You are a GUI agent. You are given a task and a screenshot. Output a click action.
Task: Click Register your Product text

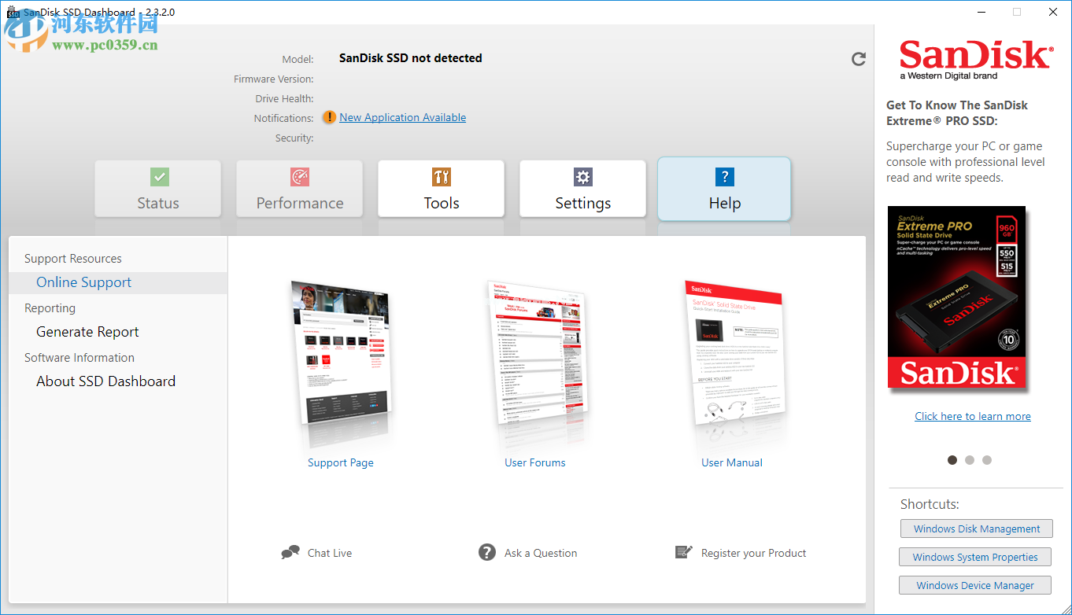pos(754,553)
